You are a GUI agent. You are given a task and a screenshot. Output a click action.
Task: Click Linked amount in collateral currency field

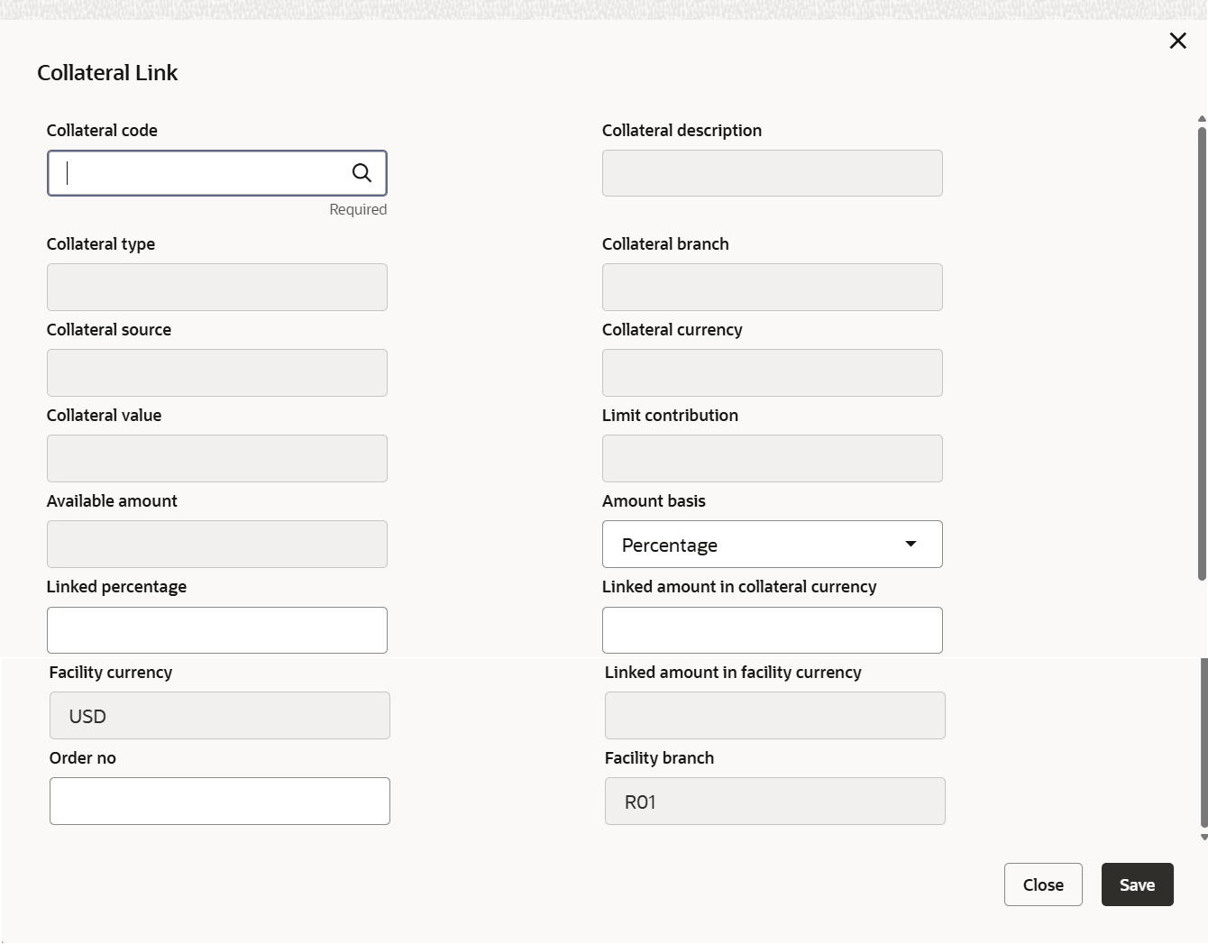click(x=772, y=630)
